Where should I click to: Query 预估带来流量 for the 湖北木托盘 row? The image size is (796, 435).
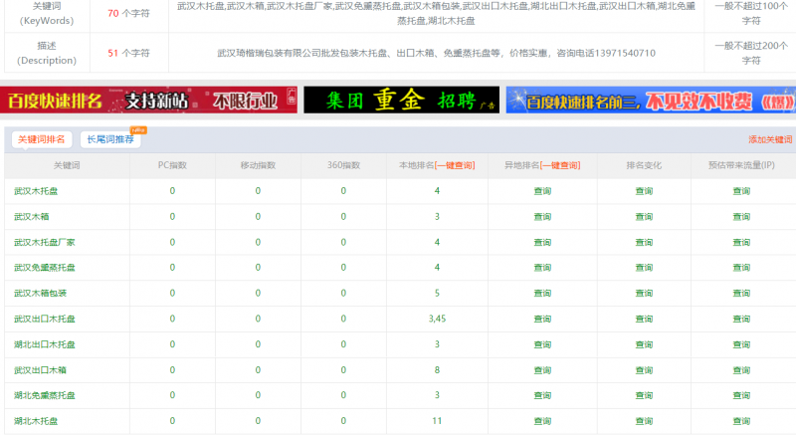(x=741, y=422)
